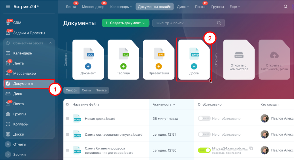294x160 pixels.
Task: Open Мессенджер in the top menu
Action: [93, 7]
